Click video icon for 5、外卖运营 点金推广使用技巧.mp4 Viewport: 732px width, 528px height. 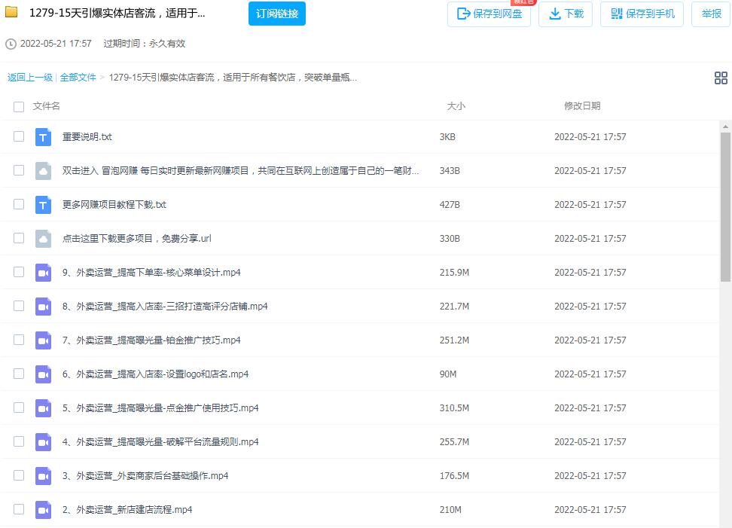43,408
